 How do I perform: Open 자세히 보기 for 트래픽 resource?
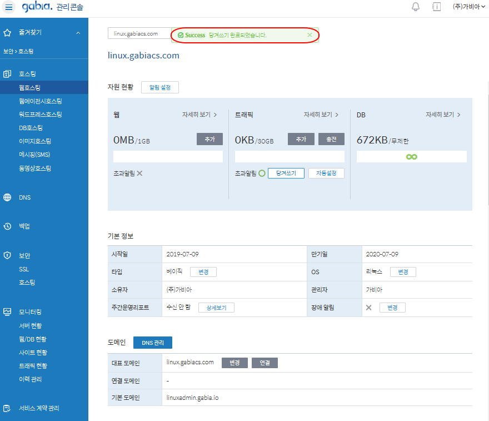point(321,115)
